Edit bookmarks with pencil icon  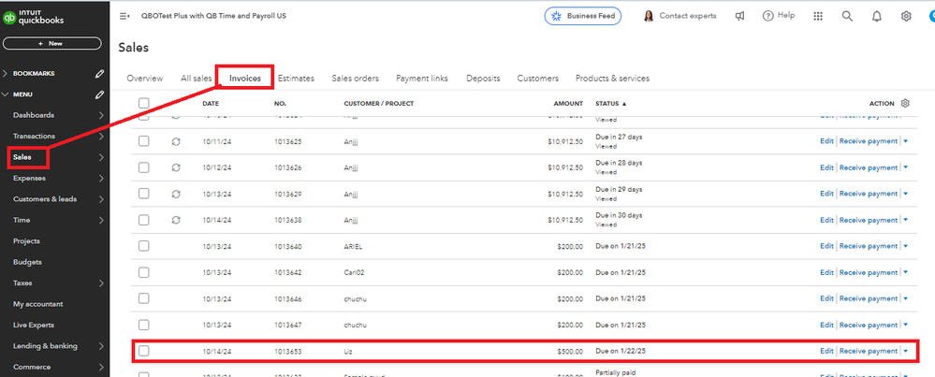pos(99,74)
